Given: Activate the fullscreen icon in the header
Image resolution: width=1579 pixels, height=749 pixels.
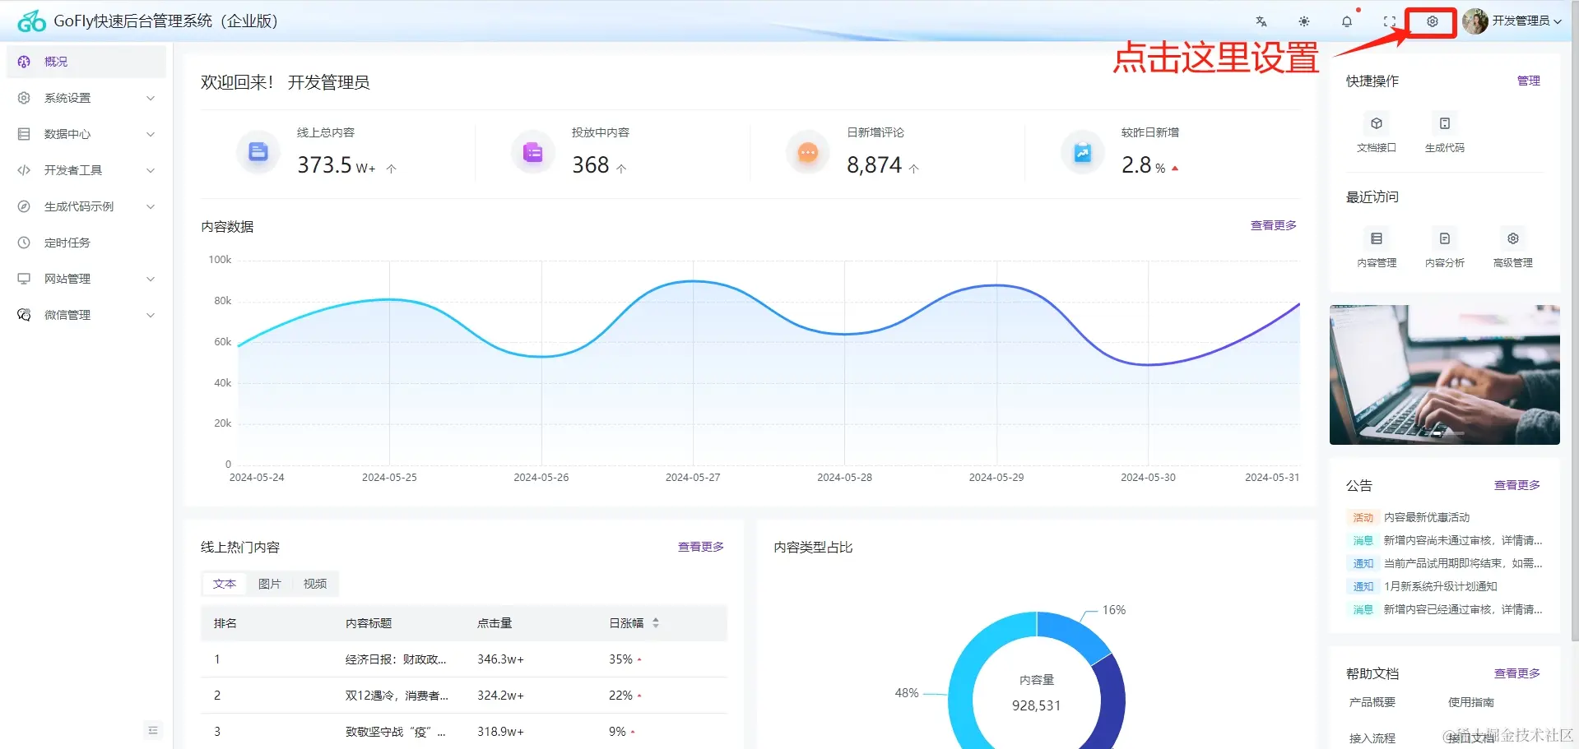Looking at the screenshot, I should click(x=1390, y=21).
